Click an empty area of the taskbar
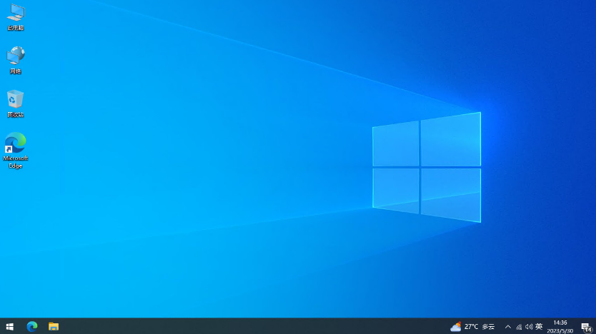Screen dimensions: 596x334 pyautogui.click(x=250, y=326)
